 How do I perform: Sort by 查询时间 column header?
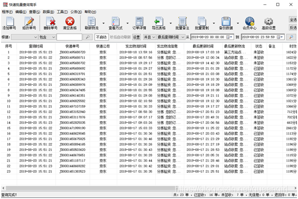(36, 46)
